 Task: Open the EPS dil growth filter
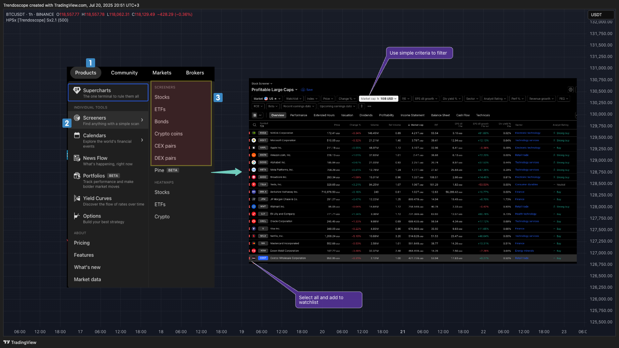coord(426,99)
